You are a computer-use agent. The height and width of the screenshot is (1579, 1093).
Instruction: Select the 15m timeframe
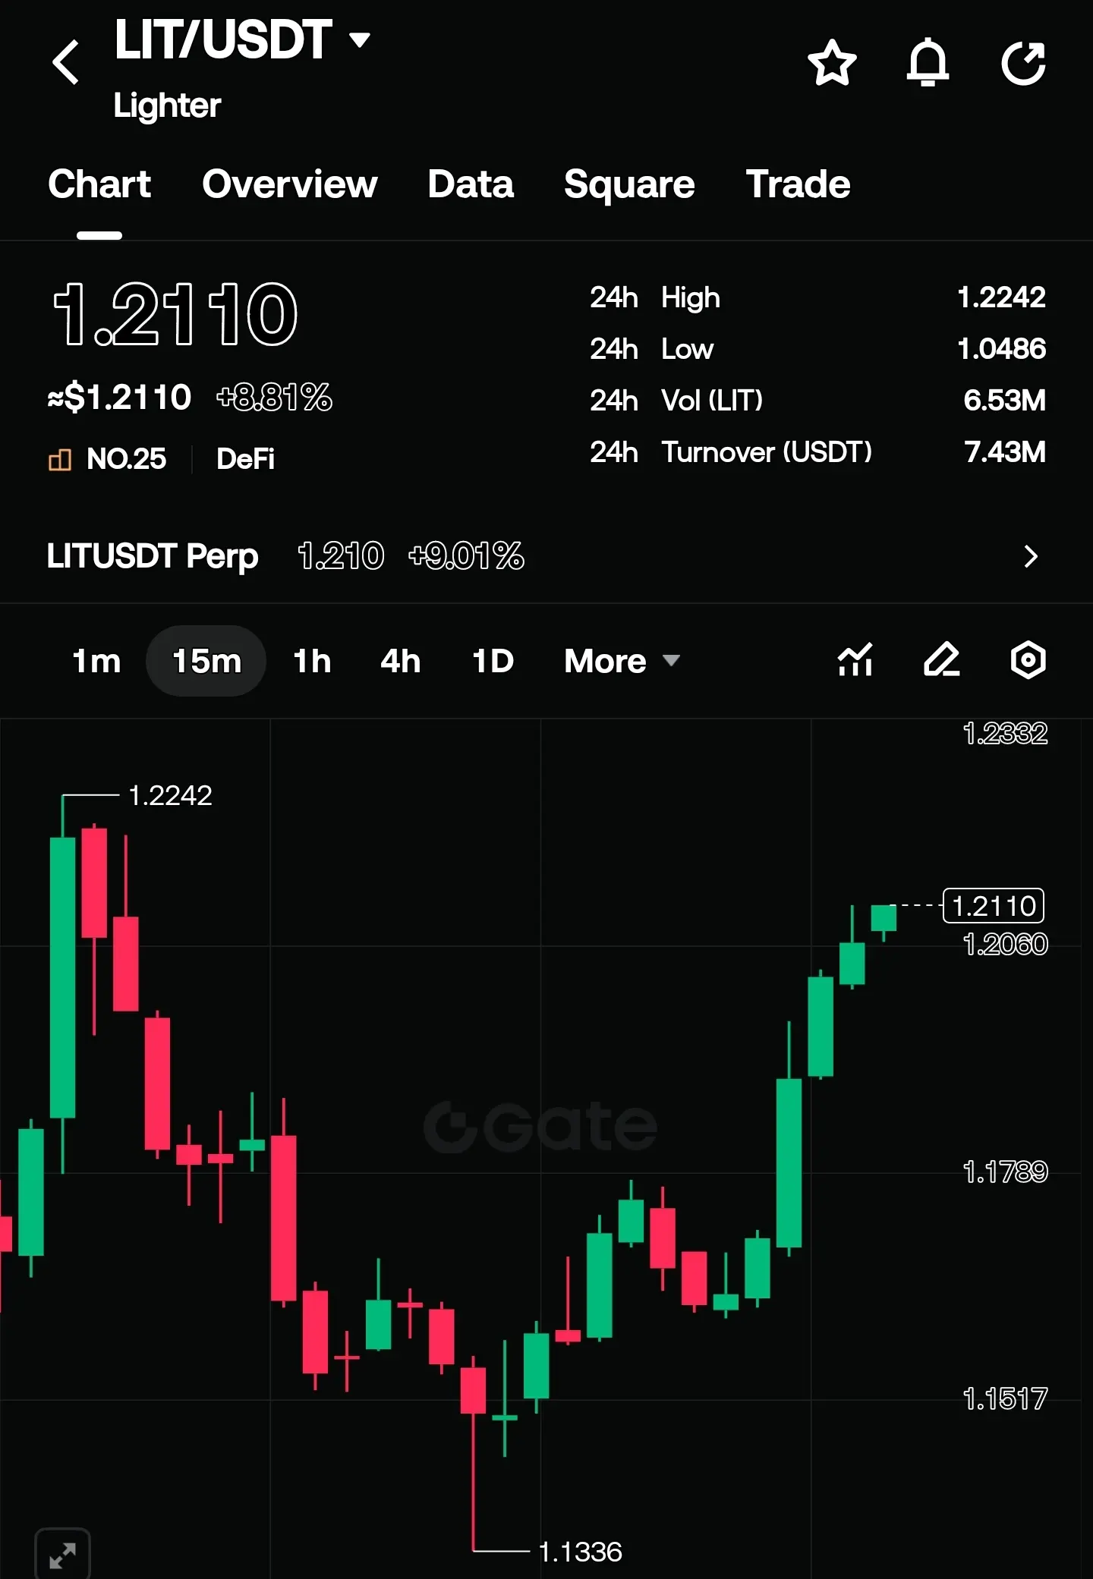(206, 661)
